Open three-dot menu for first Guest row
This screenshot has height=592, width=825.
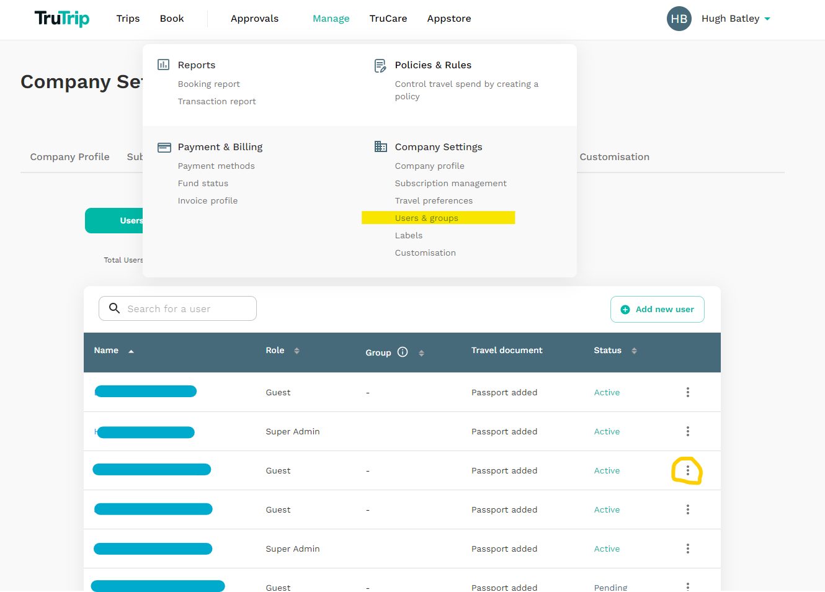coord(688,392)
